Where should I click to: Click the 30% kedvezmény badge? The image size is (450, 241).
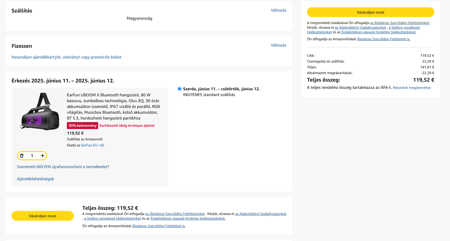(x=83, y=126)
